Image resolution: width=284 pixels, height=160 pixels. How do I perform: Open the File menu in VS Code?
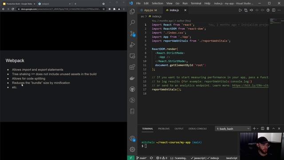[x=138, y=3]
